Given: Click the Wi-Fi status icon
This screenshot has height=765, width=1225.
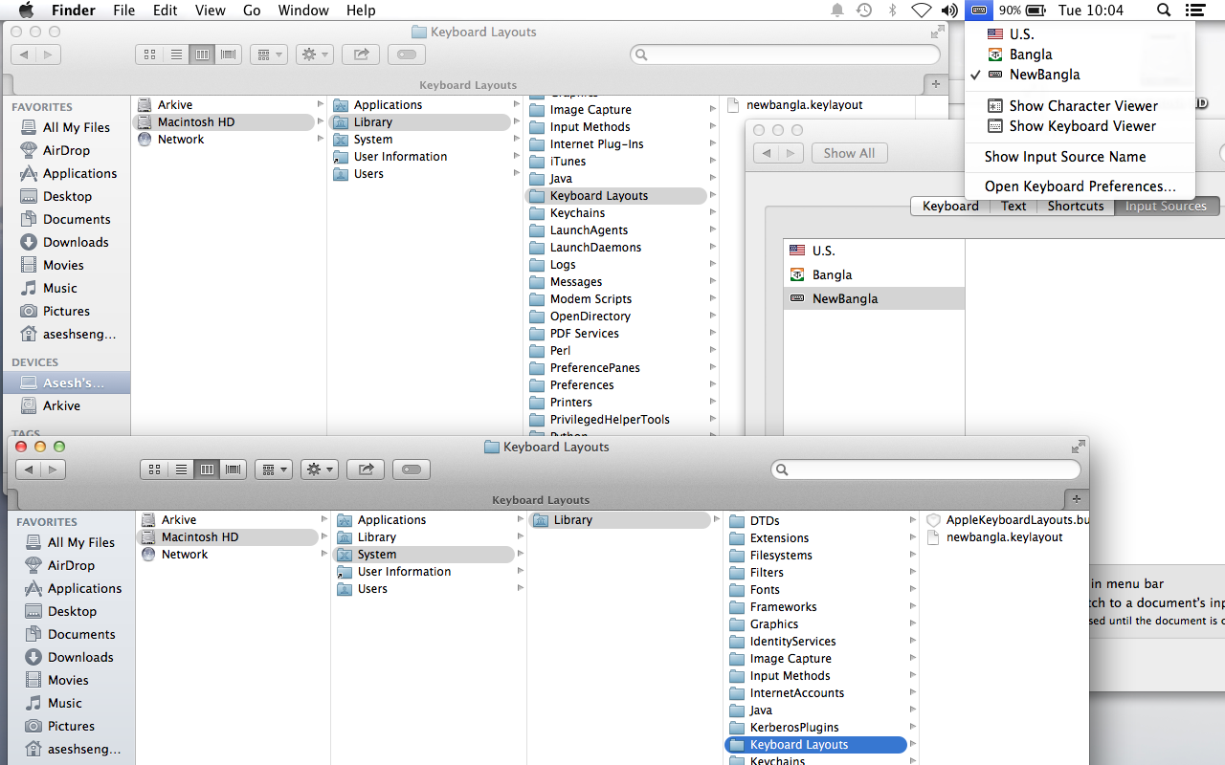Looking at the screenshot, I should click(x=921, y=11).
